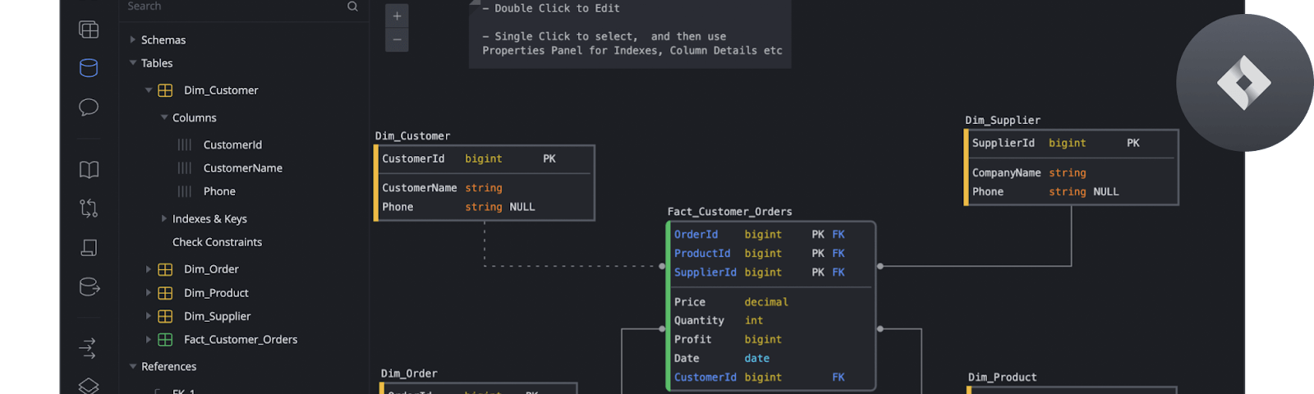The width and height of the screenshot is (1314, 394).
Task: Select the Dim_Product table in tree
Action: pyautogui.click(x=216, y=293)
